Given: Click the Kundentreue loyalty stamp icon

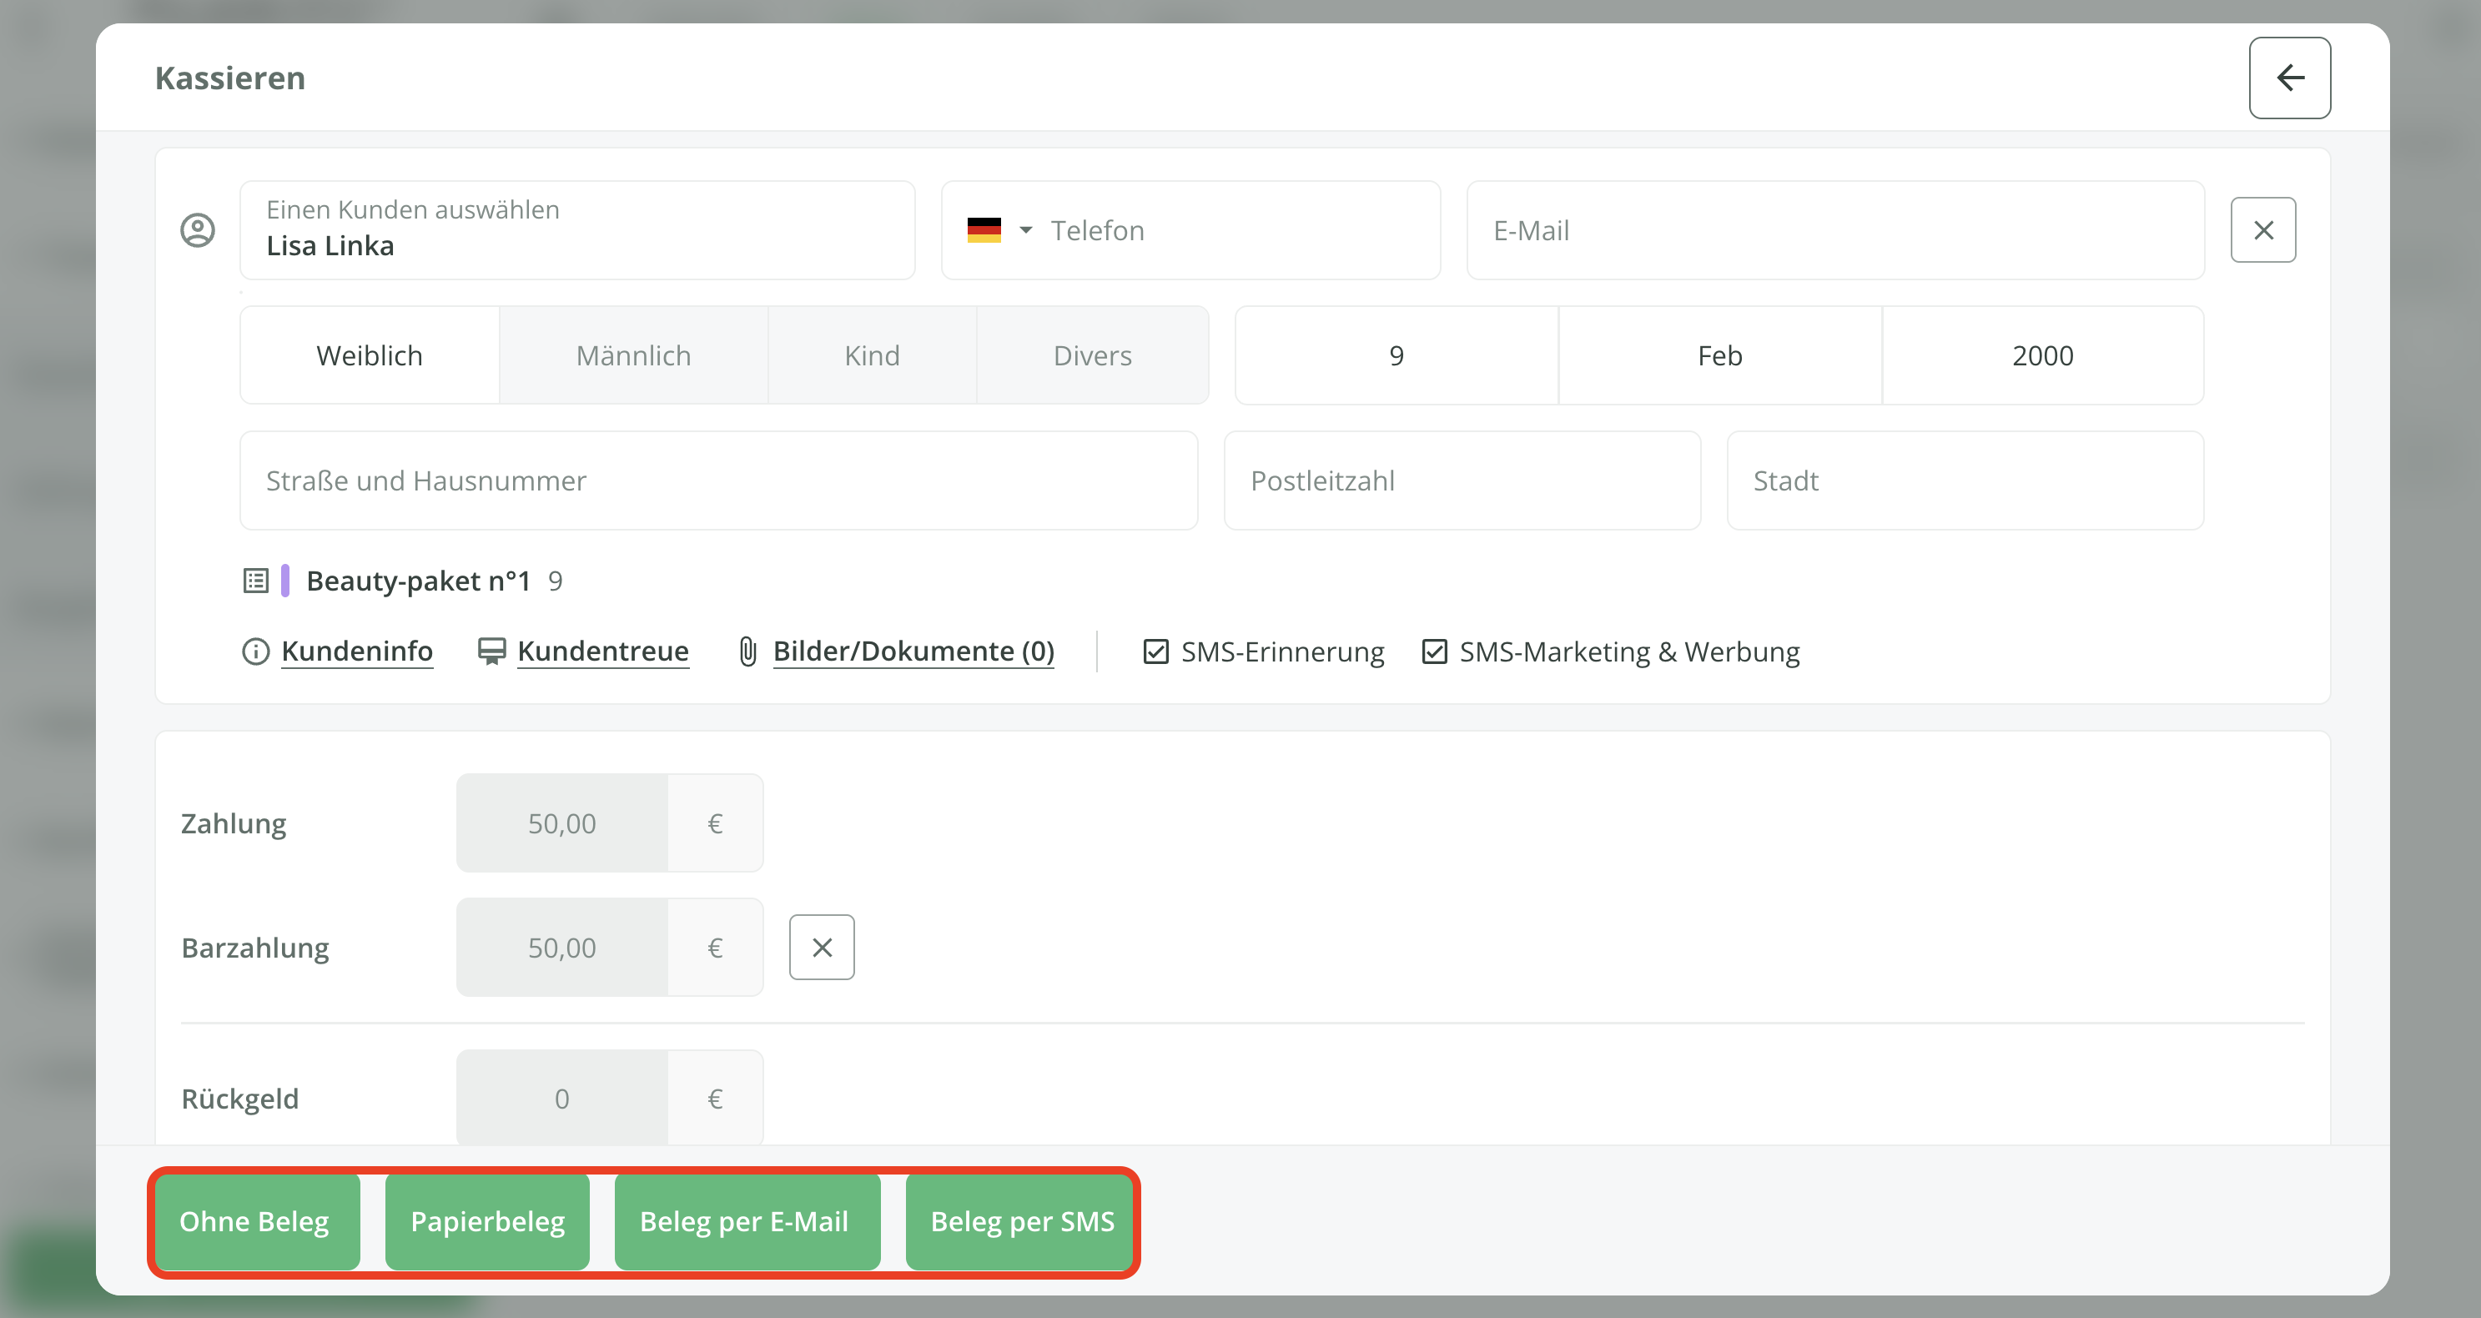Looking at the screenshot, I should pyautogui.click(x=491, y=651).
